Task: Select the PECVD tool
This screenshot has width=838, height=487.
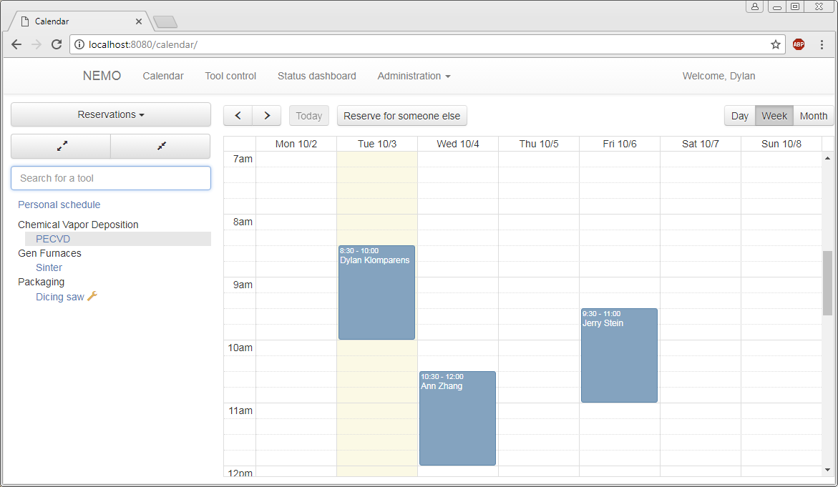Action: tap(53, 239)
